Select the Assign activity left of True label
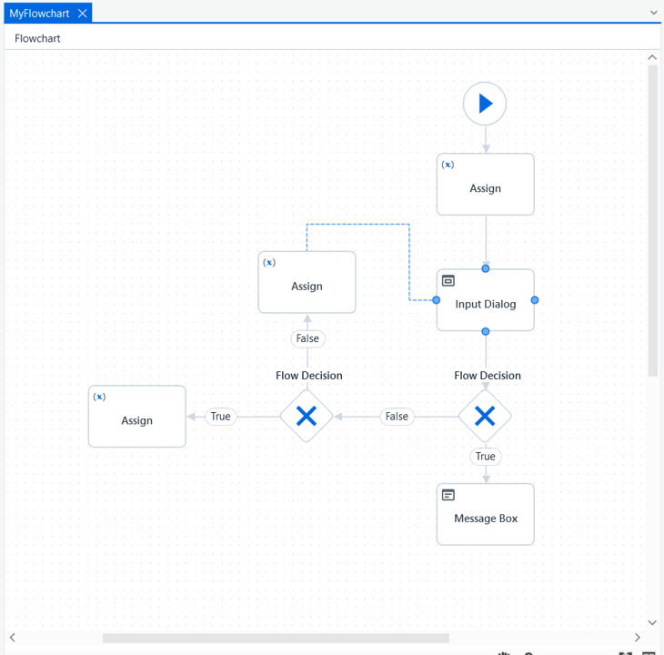 coord(136,417)
